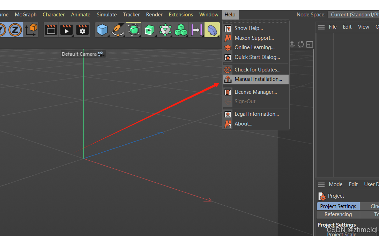Open the User Data menu

371,184
